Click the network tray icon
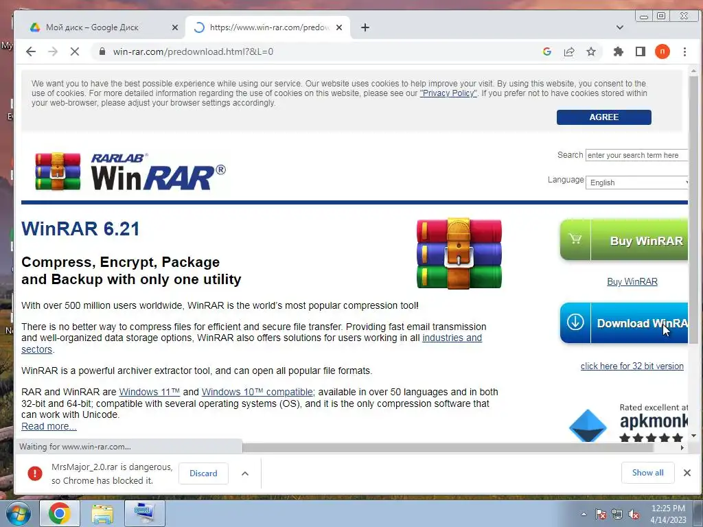The width and height of the screenshot is (703, 527). point(617,515)
